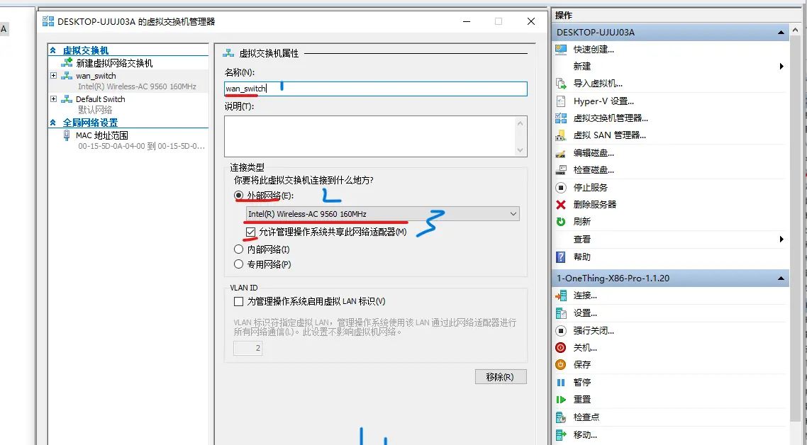Image resolution: width=807 pixels, height=445 pixels.
Task: Click 导入虚拟机... action text
Action: click(598, 84)
